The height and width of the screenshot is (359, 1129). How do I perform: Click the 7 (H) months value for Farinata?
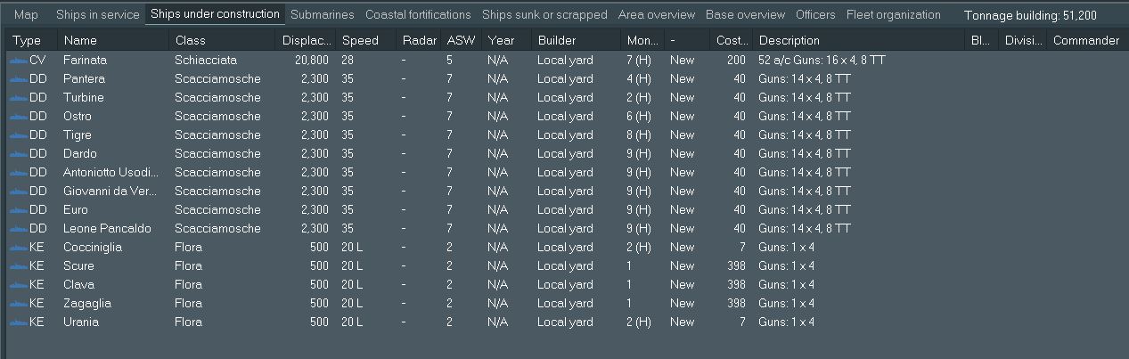(x=639, y=61)
